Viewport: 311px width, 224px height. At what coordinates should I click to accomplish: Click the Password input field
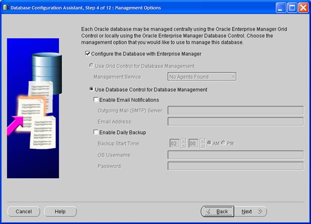[235, 166]
